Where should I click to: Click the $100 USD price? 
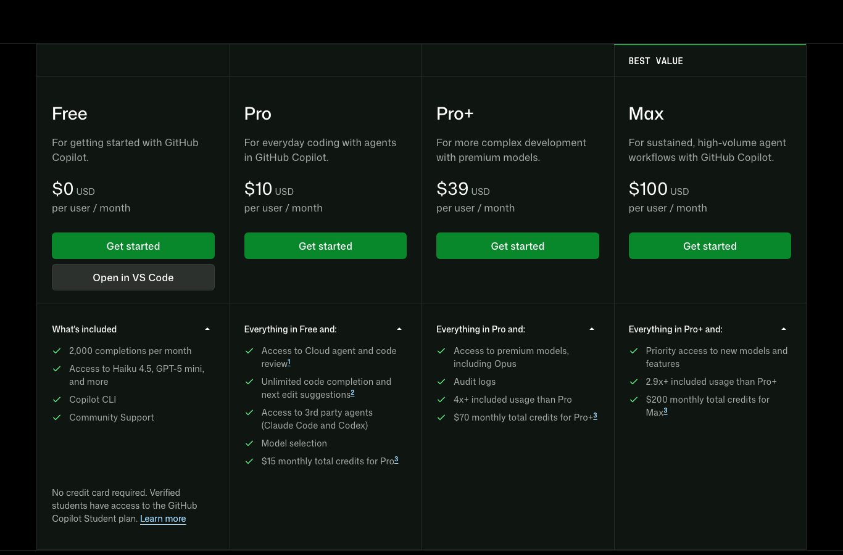(658, 189)
